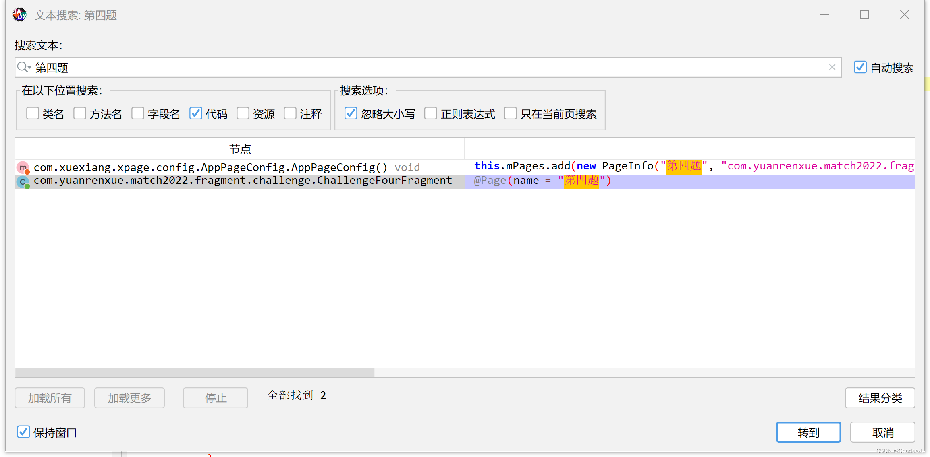Click the class icon beside ChallengeFourFragment result
930x457 pixels.
click(23, 181)
